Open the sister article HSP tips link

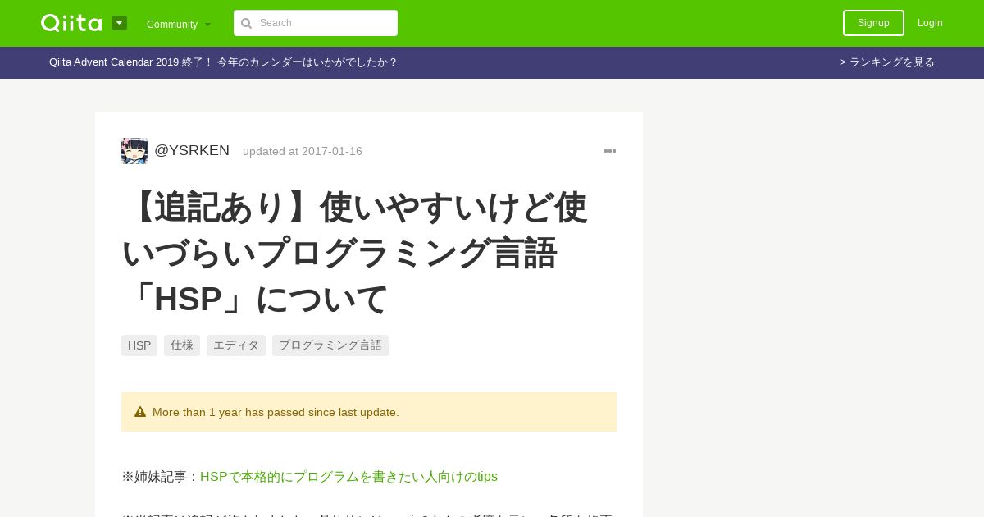coord(348,477)
